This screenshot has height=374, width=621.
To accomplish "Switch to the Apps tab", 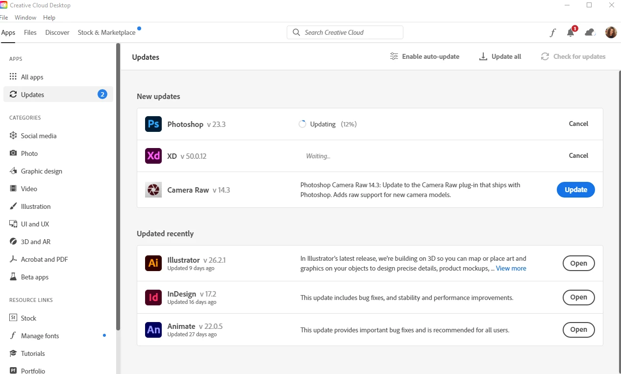I will [8, 32].
